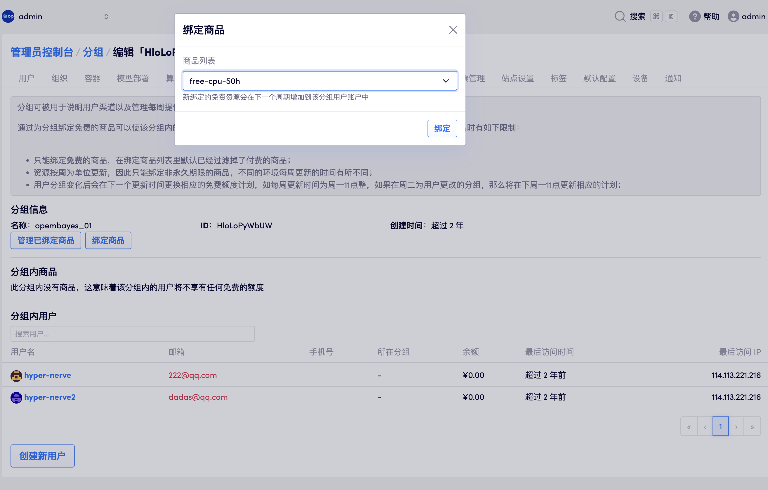Focus the 搜索用户 input field
768x490 pixels.
pyautogui.click(x=132, y=334)
